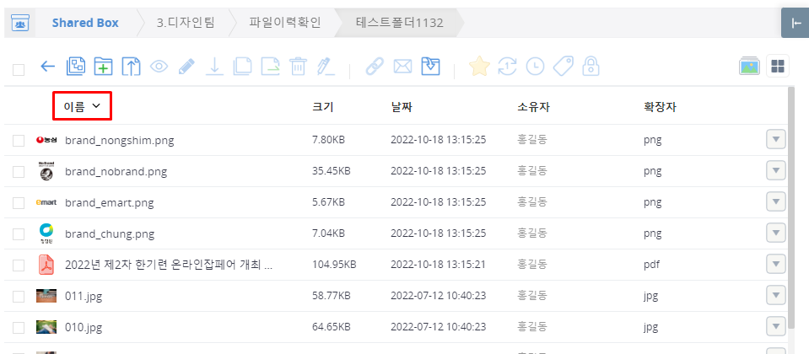Image resolution: width=809 pixels, height=354 pixels.
Task: Check the box for brand_nobrand.png
Action: pos(19,172)
